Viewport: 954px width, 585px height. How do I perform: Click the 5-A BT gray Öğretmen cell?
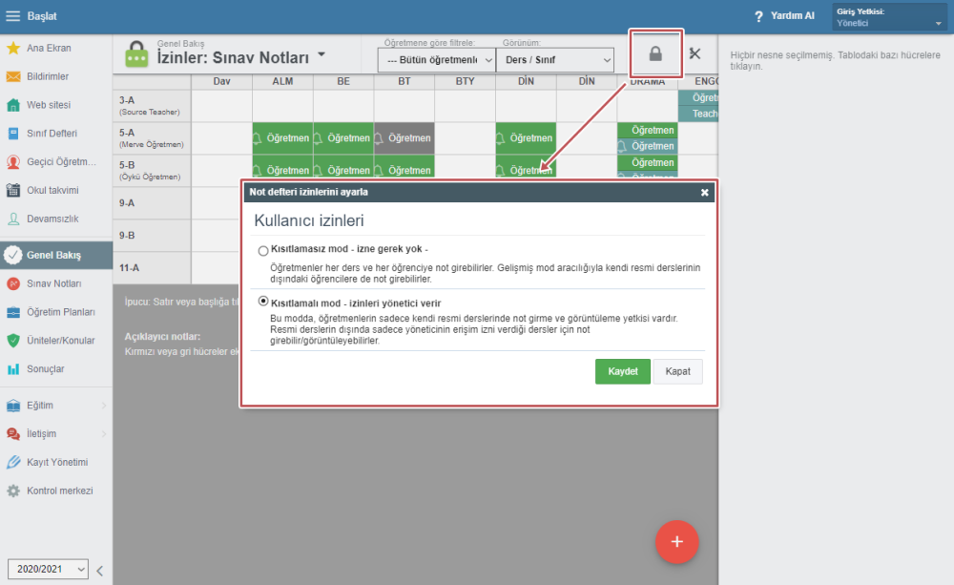tap(404, 138)
